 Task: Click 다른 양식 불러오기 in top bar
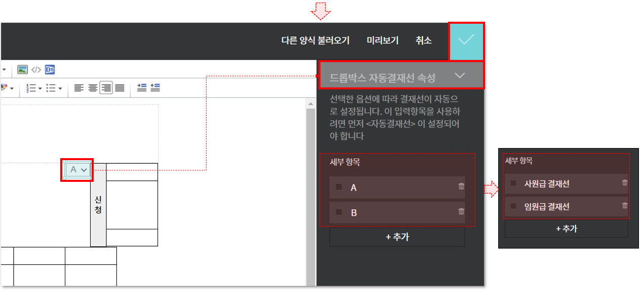315,41
